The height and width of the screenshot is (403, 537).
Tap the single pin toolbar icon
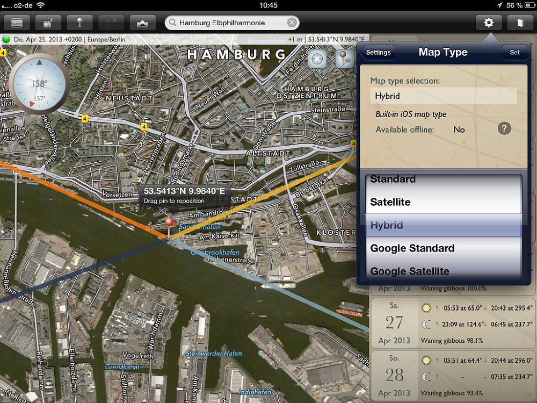[x=79, y=23]
